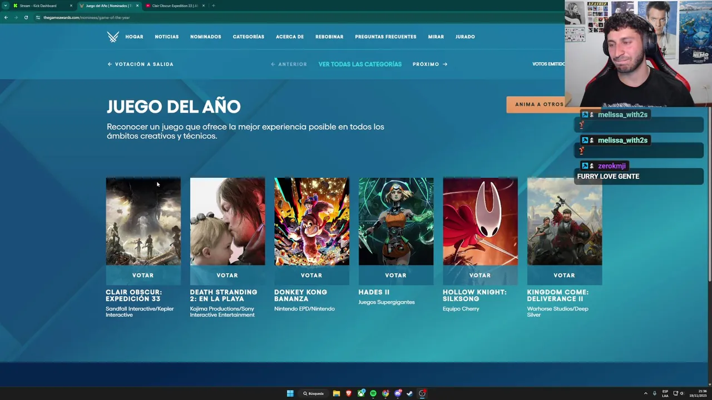712x400 pixels.
Task: Vote for Clair Obscur: Expedición 33
Action: click(x=143, y=275)
